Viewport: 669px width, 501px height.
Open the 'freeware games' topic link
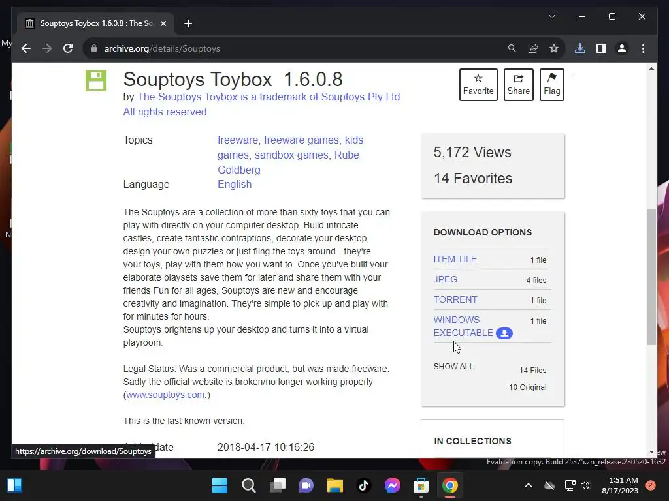point(301,140)
